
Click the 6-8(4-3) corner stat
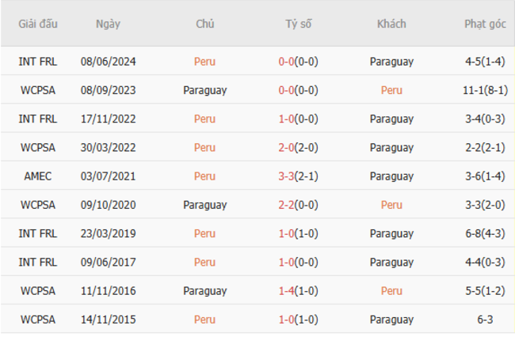[485, 233]
